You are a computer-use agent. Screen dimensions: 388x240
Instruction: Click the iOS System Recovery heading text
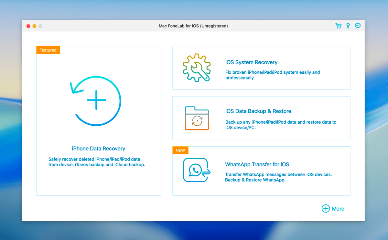pyautogui.click(x=251, y=62)
